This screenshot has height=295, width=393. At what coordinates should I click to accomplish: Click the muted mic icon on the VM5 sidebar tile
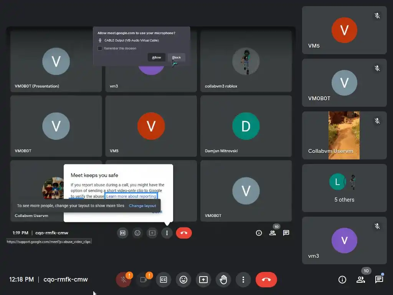(x=377, y=16)
